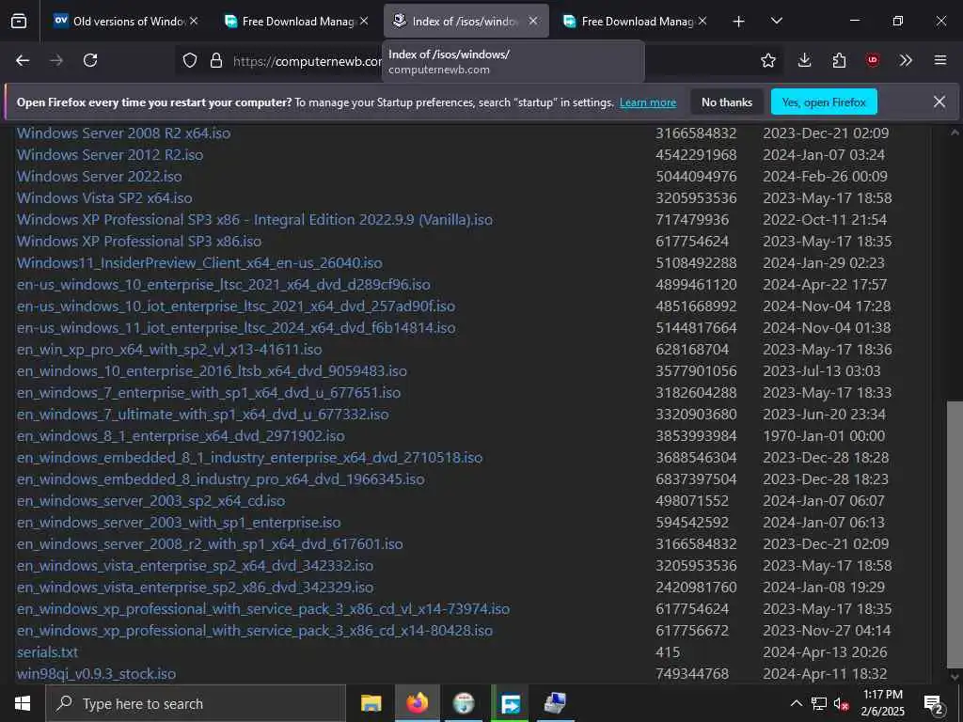The height and width of the screenshot is (722, 963).
Task: Open the globe app taskbar icon
Action: pyautogui.click(x=464, y=703)
